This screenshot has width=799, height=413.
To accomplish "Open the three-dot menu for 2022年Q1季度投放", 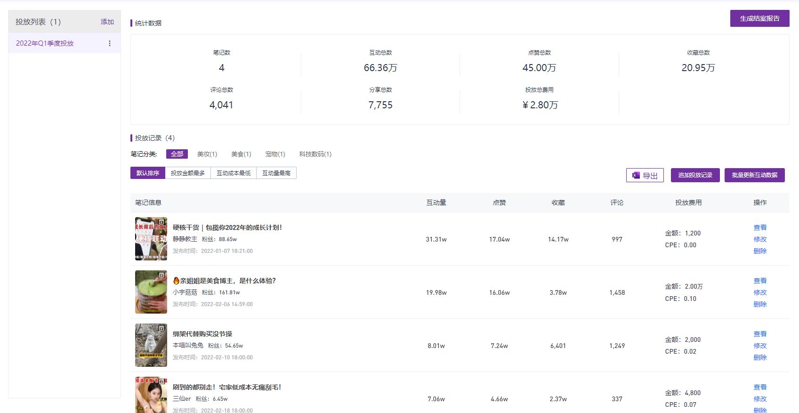I will click(x=110, y=43).
